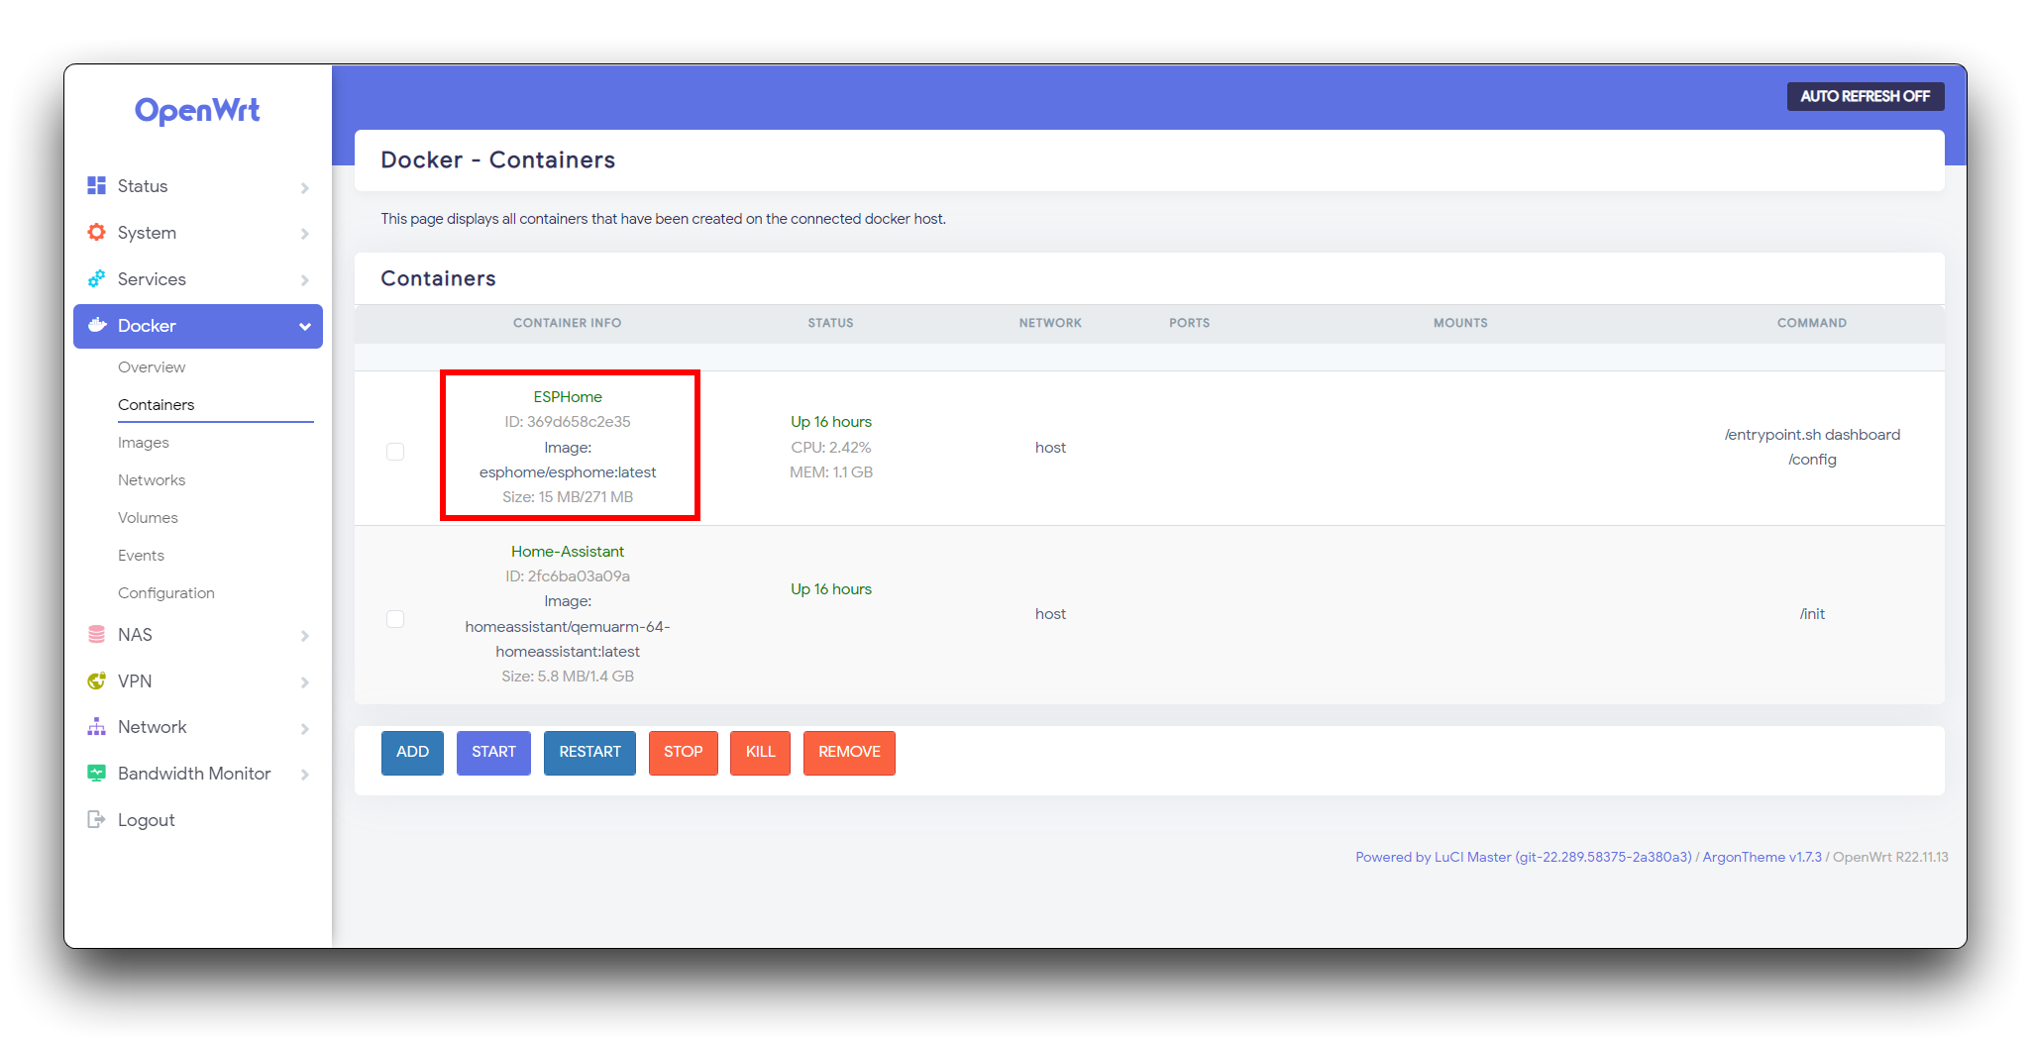Image resolution: width=2031 pixels, height=1044 pixels.
Task: Click the PORTS column header
Action: 1189,323
